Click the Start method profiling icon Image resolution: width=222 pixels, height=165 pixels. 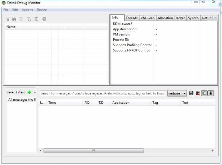click(x=36, y=19)
